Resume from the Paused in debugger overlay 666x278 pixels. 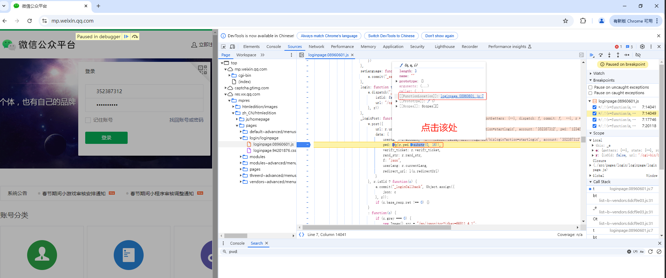(126, 36)
